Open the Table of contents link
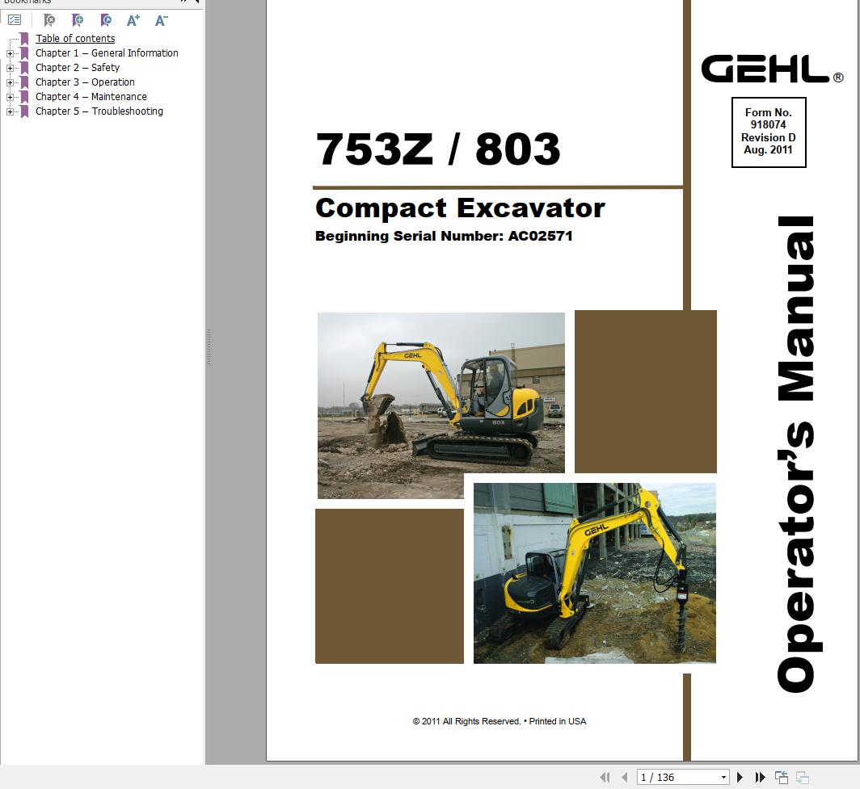 click(x=75, y=39)
